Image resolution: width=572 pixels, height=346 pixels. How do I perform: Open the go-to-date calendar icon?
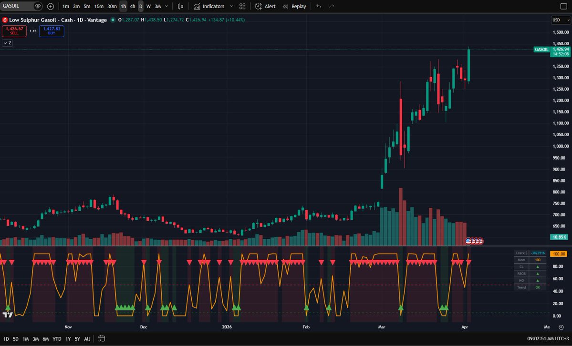pos(102,339)
